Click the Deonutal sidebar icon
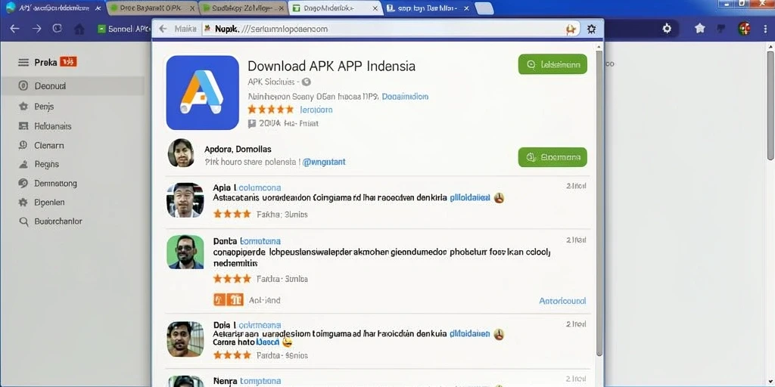 23,85
